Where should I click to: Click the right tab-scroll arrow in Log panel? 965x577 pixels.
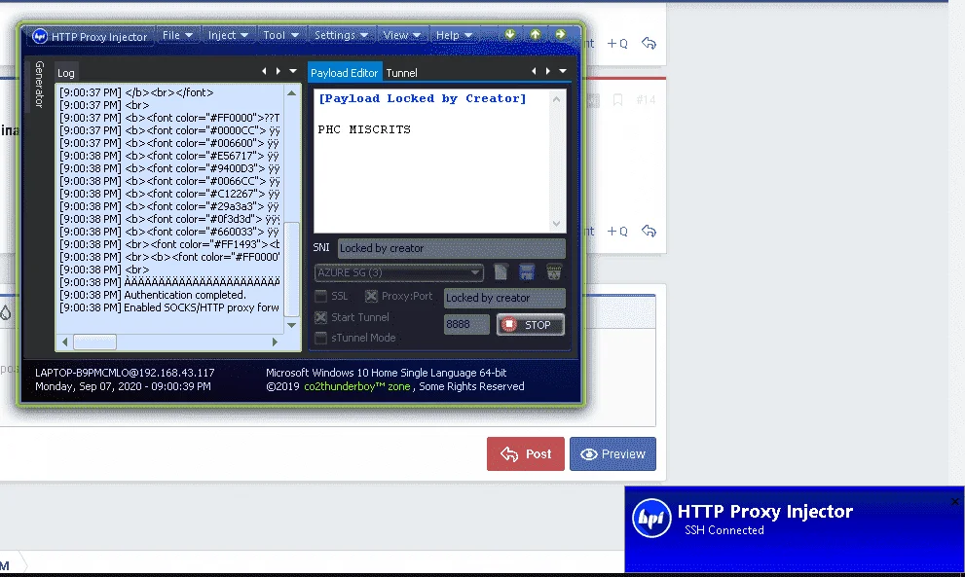pos(278,71)
